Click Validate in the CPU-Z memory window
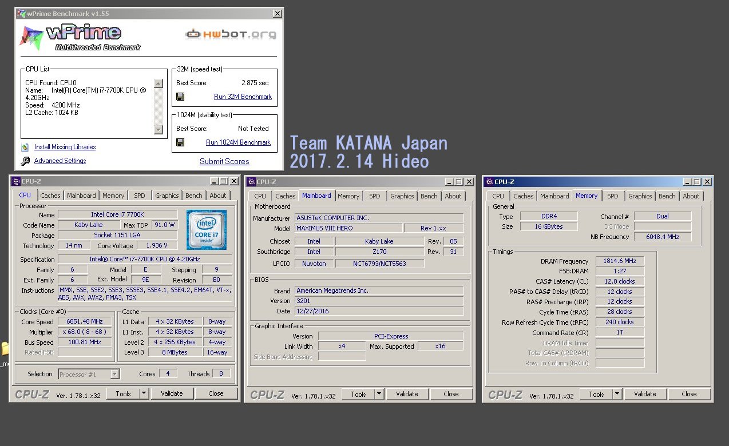 click(645, 394)
